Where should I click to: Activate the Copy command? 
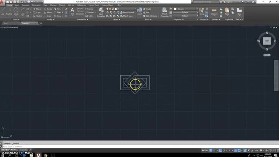[37, 13]
